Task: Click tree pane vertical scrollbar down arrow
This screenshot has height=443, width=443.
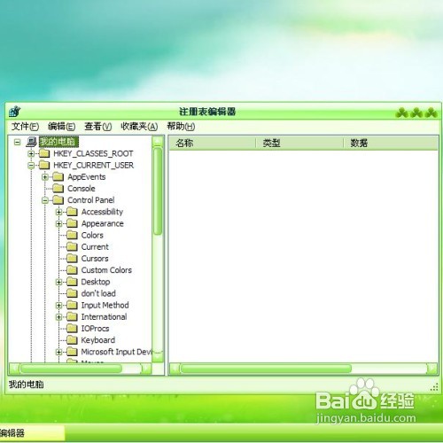Action: (158, 357)
